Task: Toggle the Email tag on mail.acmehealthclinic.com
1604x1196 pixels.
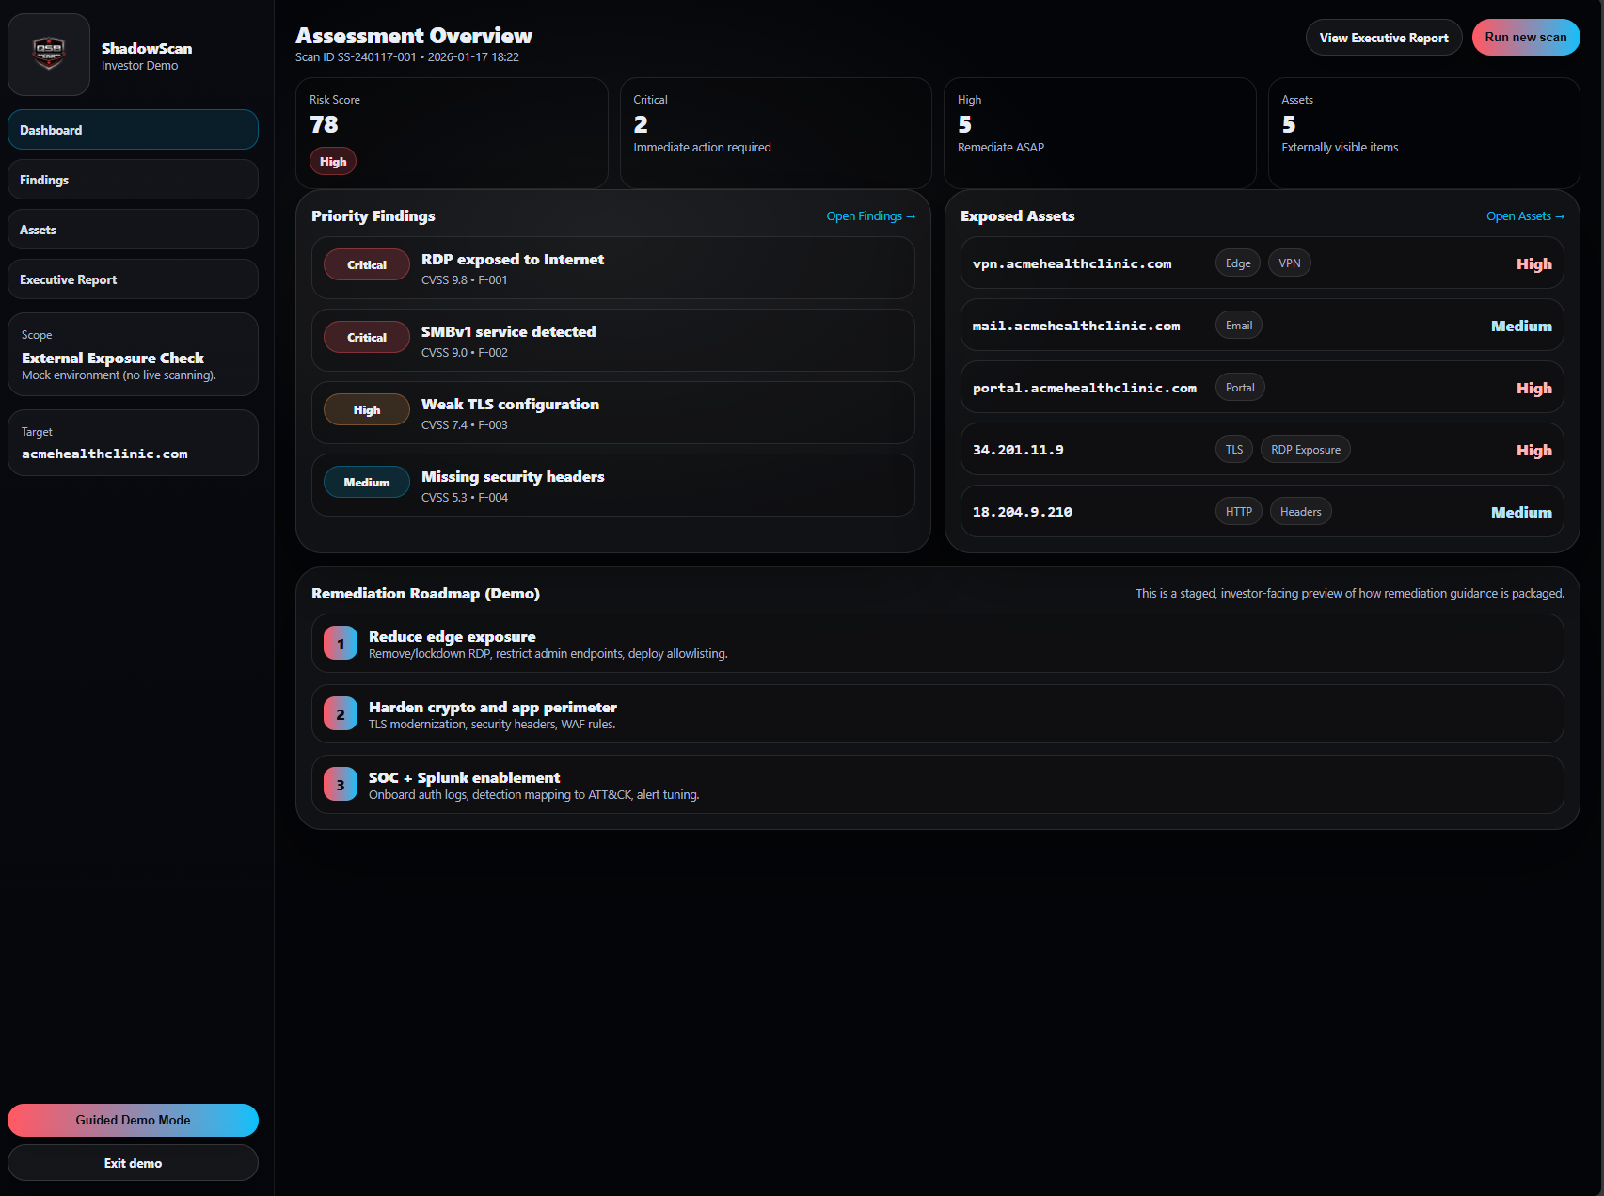Action: pyautogui.click(x=1238, y=325)
